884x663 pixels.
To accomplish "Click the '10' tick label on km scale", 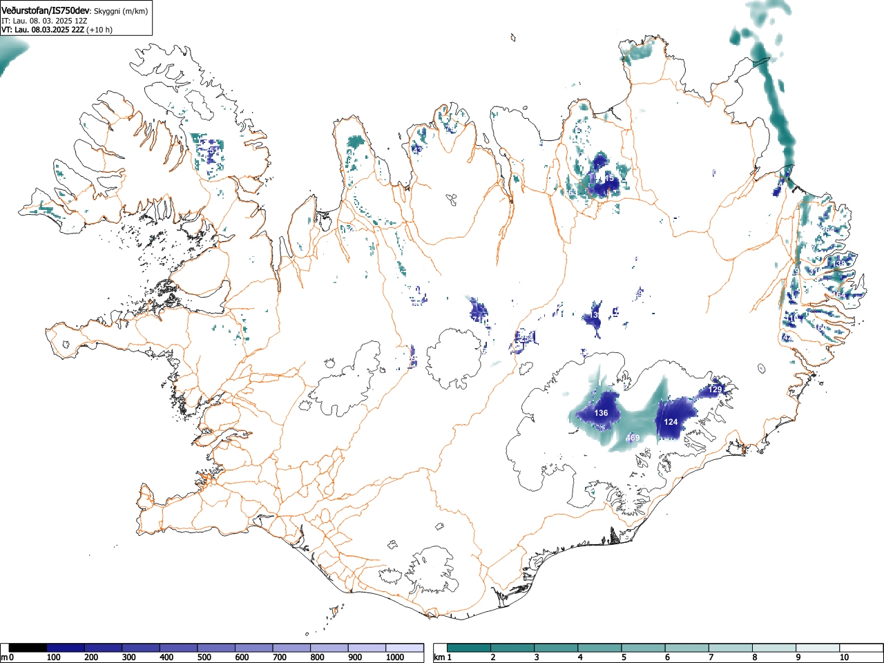I will pyautogui.click(x=844, y=657).
